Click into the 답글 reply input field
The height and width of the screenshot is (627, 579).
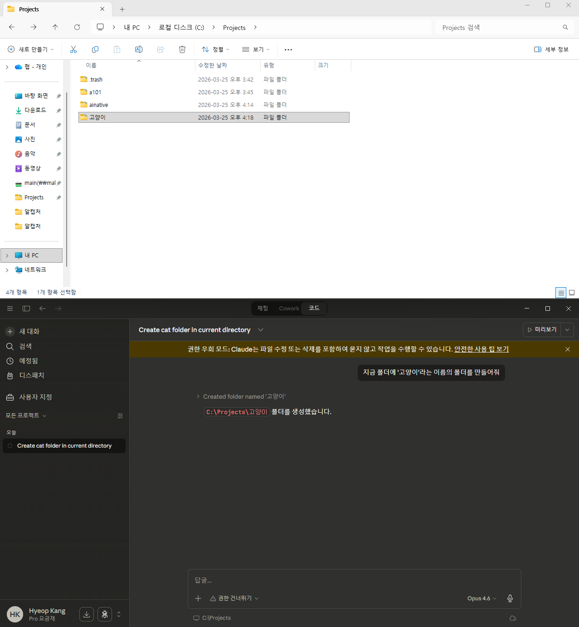click(354, 580)
